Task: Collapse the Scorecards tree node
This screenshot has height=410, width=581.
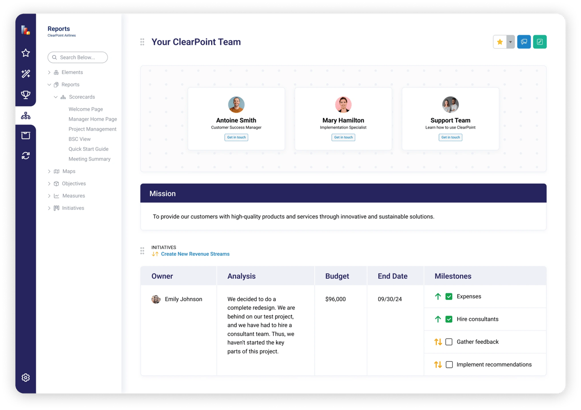Action: point(56,97)
